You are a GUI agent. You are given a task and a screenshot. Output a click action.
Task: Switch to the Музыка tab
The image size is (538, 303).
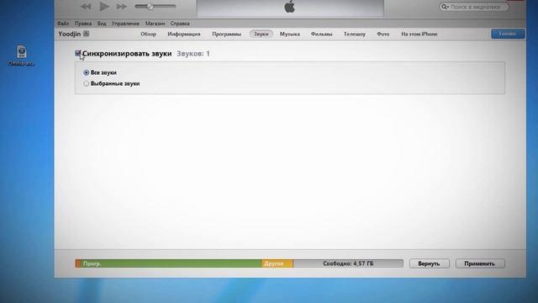click(290, 34)
